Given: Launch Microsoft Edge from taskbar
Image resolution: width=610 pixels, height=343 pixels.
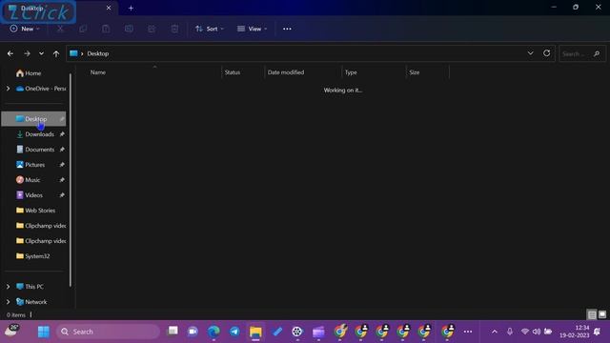Looking at the screenshot, I should [213, 332].
